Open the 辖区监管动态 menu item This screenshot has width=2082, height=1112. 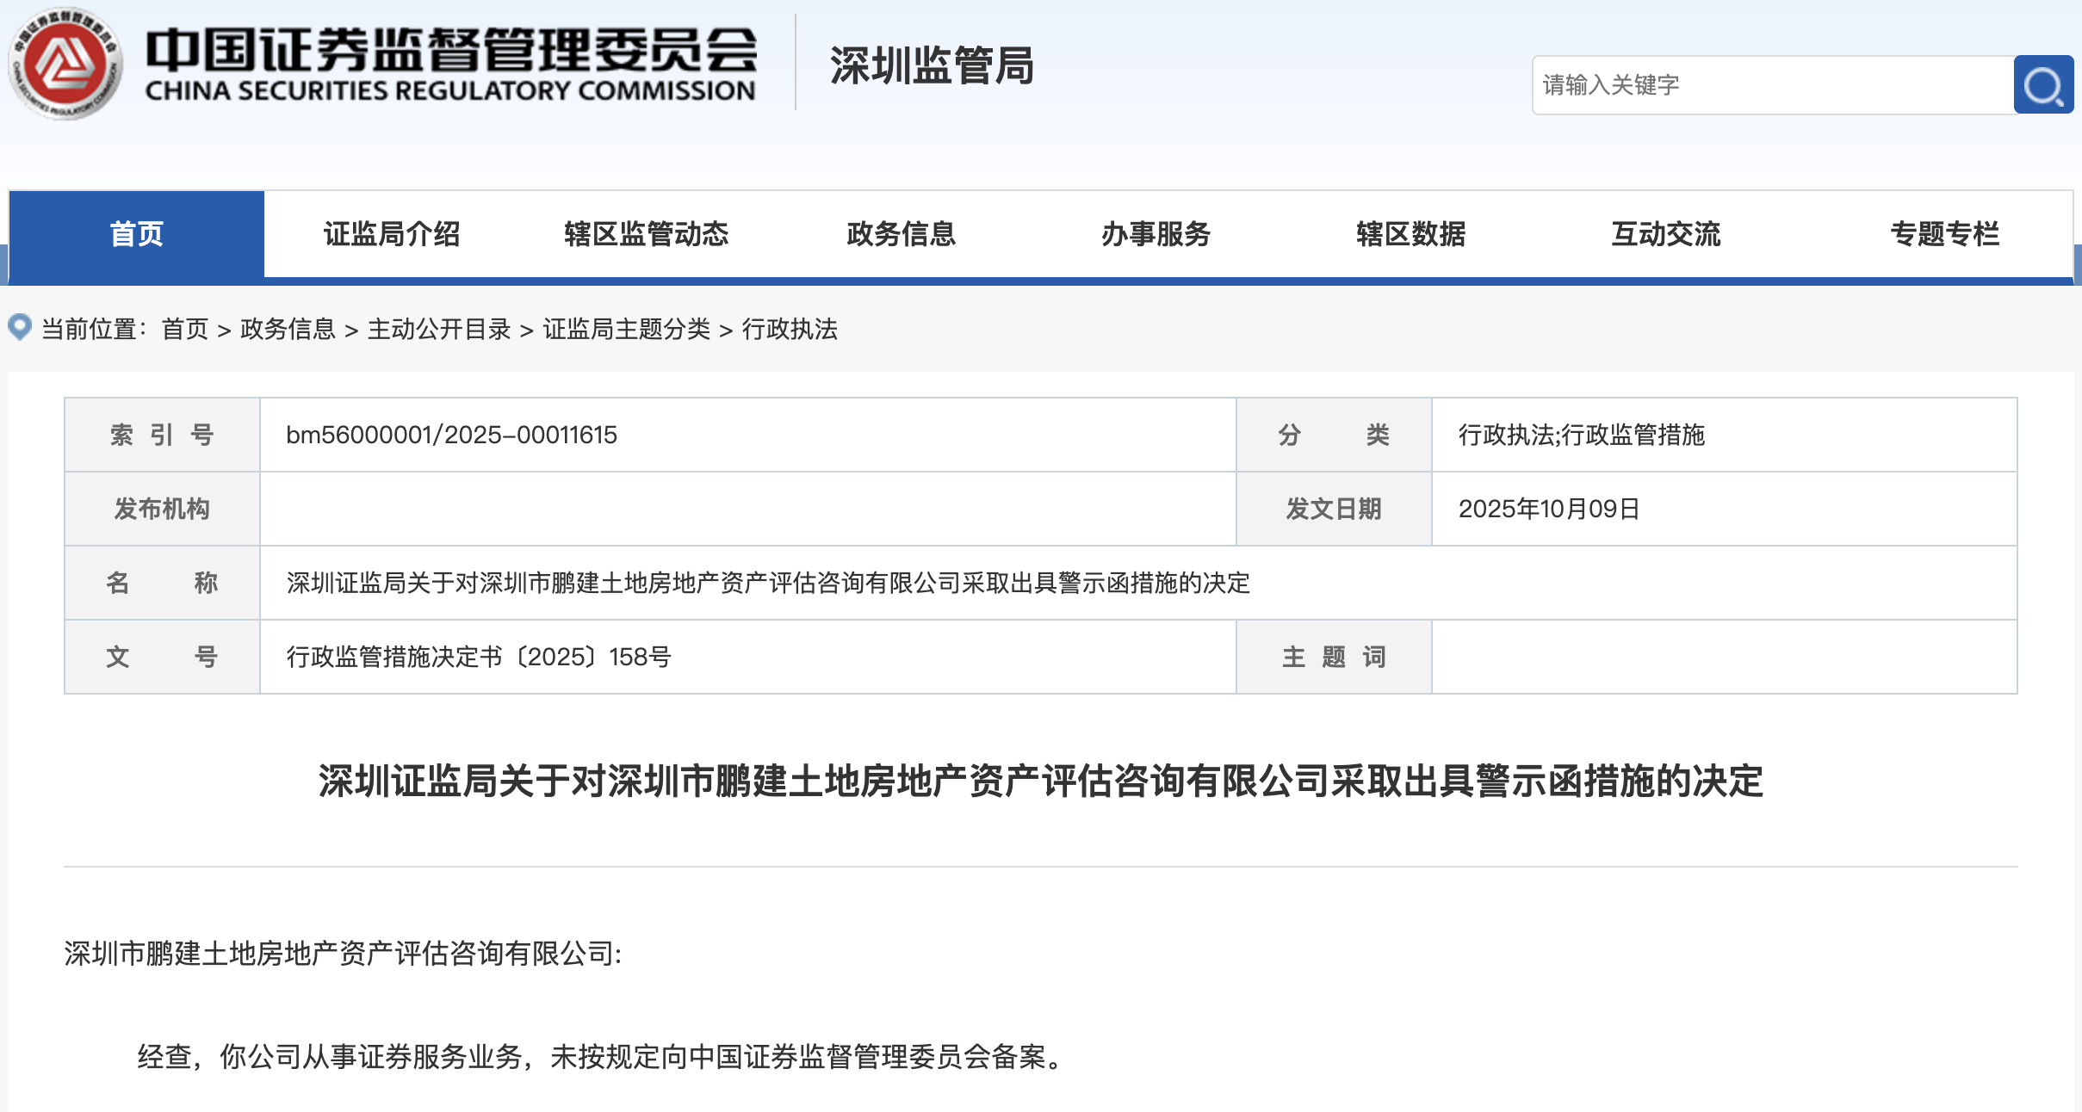646,234
